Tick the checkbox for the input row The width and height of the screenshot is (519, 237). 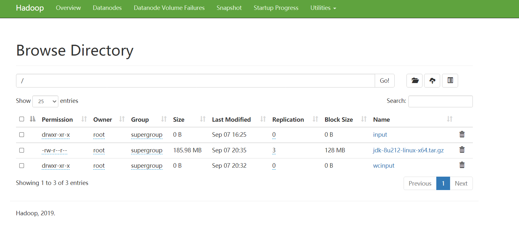tap(22, 134)
